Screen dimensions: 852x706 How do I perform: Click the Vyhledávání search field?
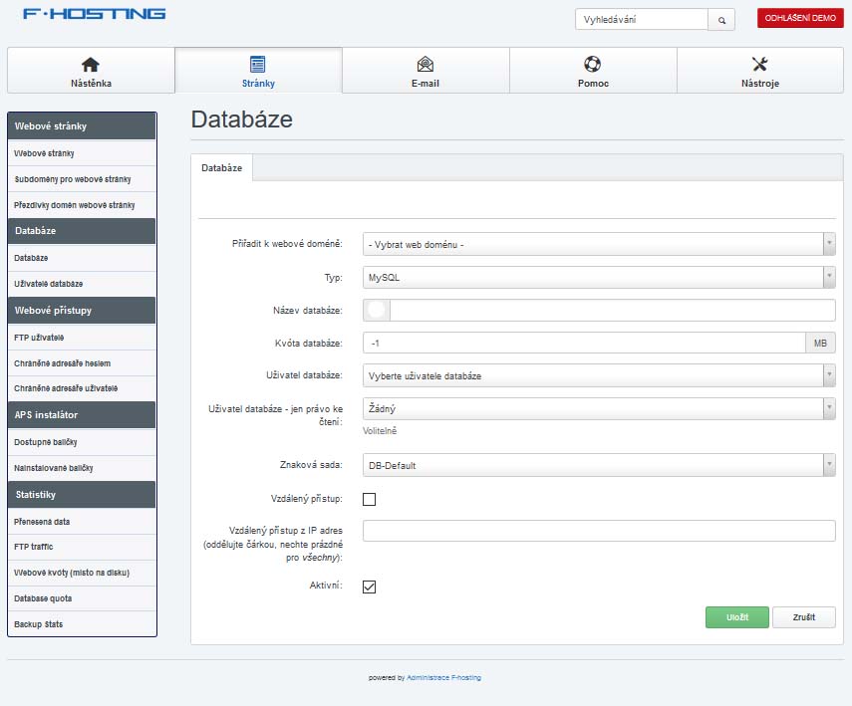pos(642,20)
